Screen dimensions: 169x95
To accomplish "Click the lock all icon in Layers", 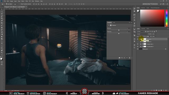I will 148,36.
